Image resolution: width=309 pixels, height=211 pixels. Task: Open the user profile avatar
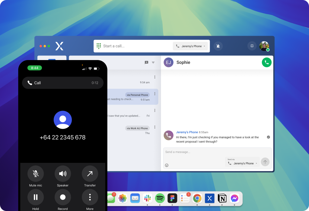pyautogui.click(x=264, y=46)
